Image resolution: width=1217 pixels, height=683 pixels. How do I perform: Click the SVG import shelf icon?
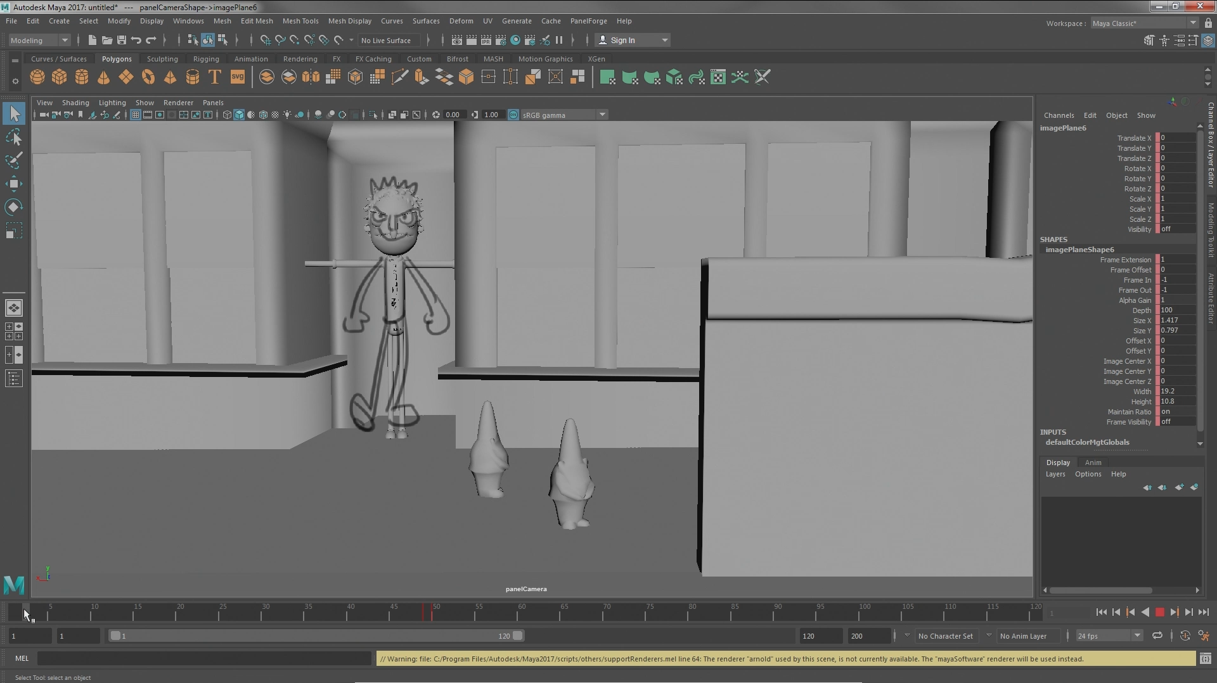coord(237,77)
